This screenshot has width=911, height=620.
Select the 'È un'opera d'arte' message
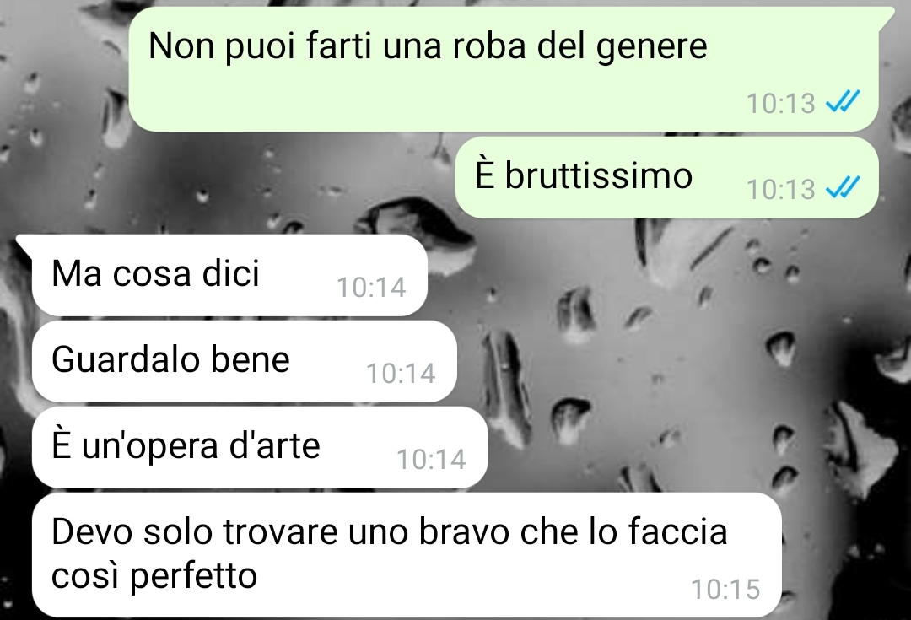click(x=259, y=447)
